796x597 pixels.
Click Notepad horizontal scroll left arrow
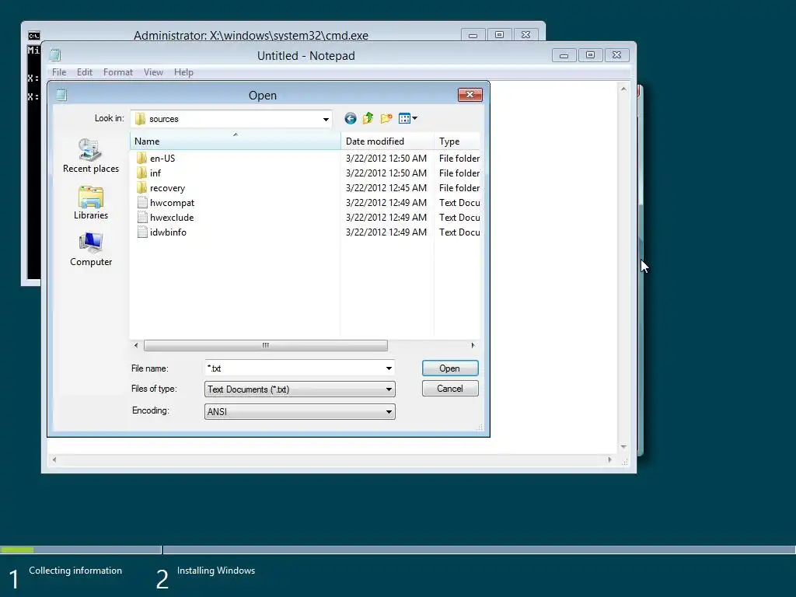(x=54, y=460)
